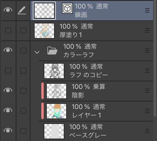Click the grip handle of 陰影 layer

pos(147,91)
